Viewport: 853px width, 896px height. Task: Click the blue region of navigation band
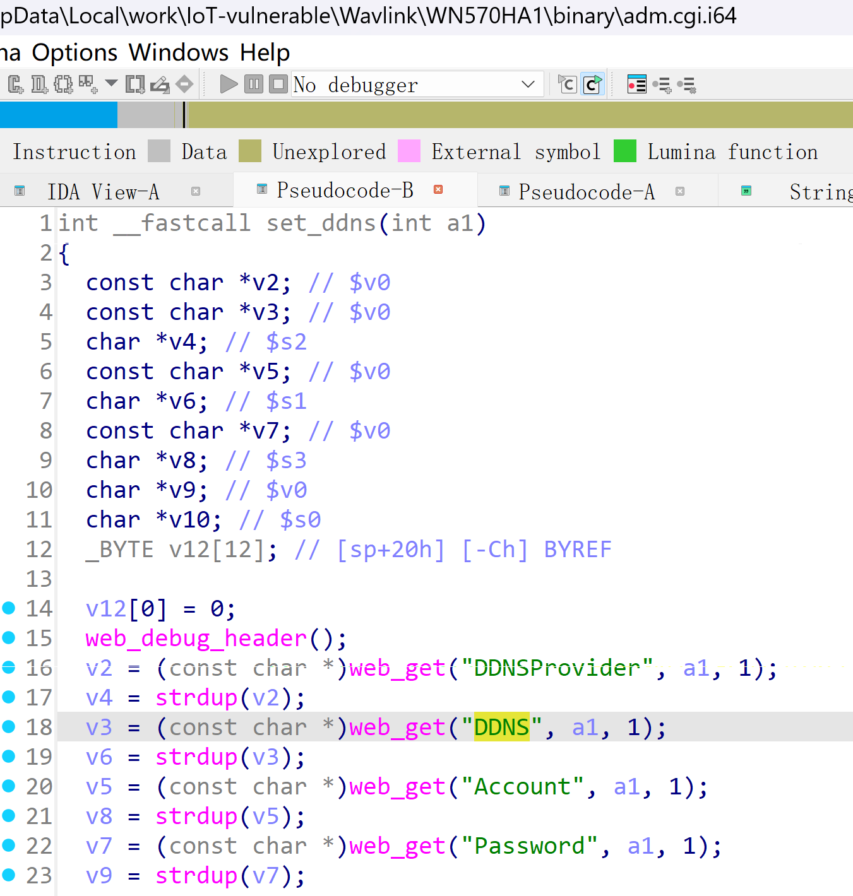pyautogui.click(x=58, y=115)
